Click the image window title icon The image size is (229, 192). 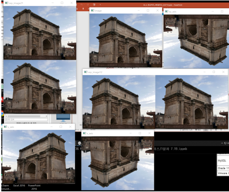(x=92, y=11)
